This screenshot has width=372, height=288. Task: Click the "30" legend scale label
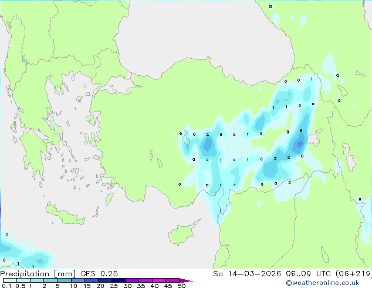point(127,286)
